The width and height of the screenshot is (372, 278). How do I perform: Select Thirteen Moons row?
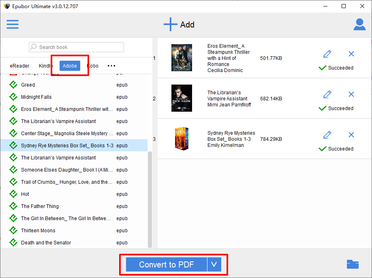tap(74, 230)
